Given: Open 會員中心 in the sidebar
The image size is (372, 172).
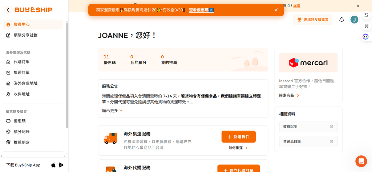Looking at the screenshot, I should 33,24.
